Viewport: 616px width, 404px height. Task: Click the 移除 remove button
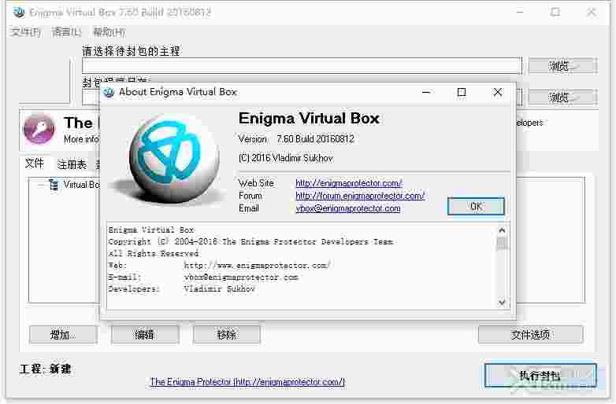pos(227,335)
